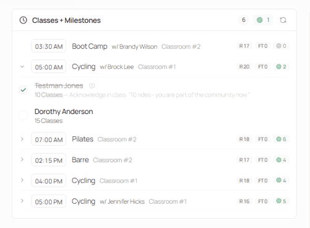This screenshot has height=228, width=310.
Task: Click the struck-through Testman Jones name
Action: pos(59,85)
